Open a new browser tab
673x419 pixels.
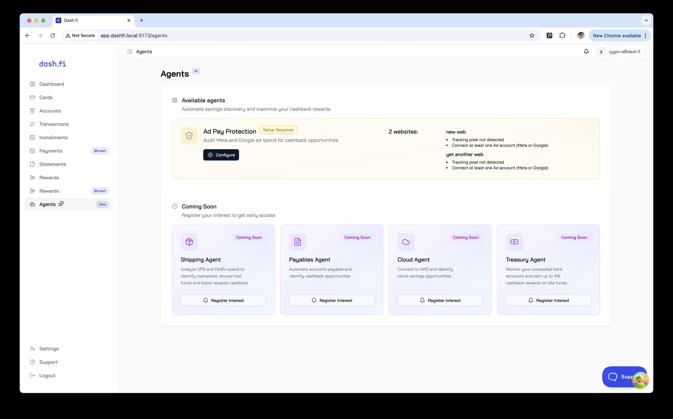click(141, 20)
